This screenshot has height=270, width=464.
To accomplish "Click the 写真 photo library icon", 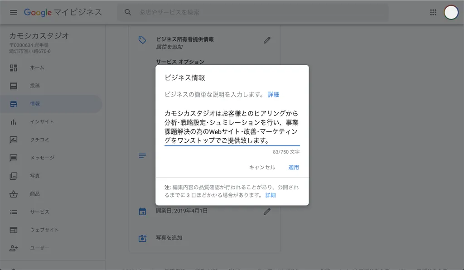I will [13, 176].
